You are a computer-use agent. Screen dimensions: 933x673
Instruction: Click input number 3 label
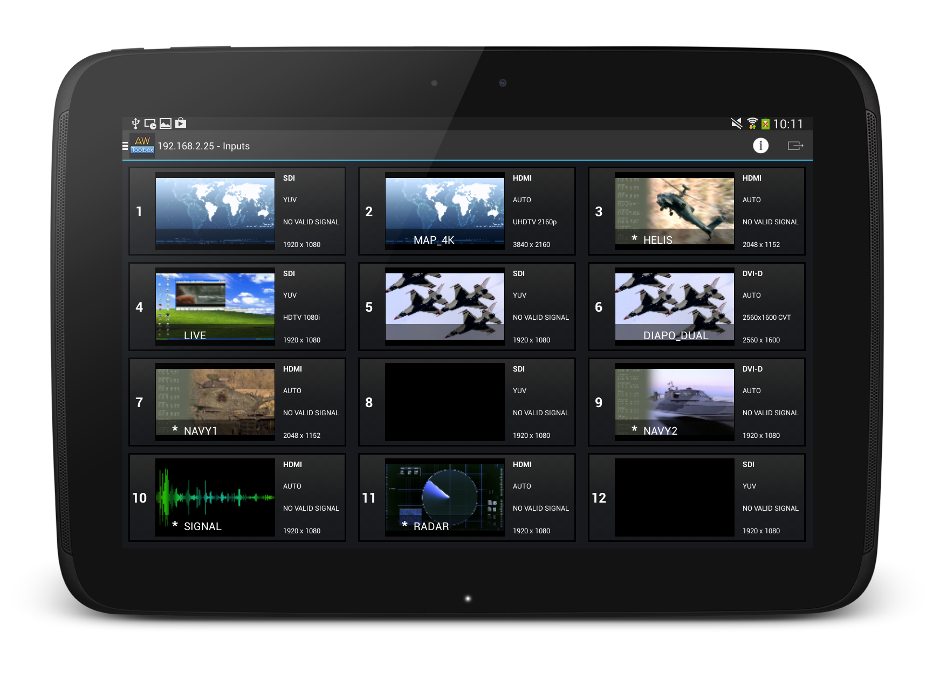click(599, 211)
